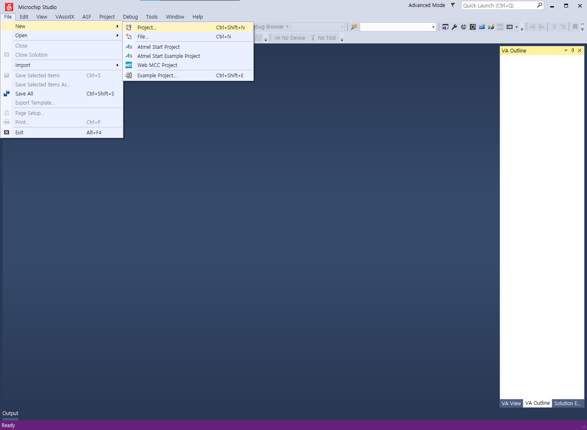Viewport: 587px width, 430px height.
Task: Open the Debug menu
Action: tap(130, 17)
